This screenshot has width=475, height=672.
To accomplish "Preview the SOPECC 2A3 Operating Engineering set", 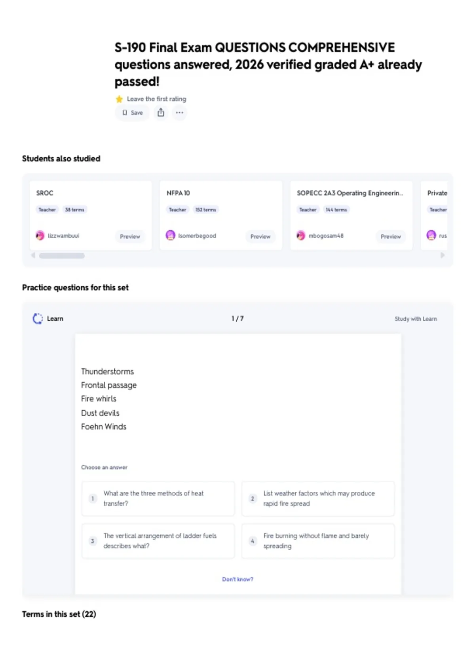I will 391,236.
